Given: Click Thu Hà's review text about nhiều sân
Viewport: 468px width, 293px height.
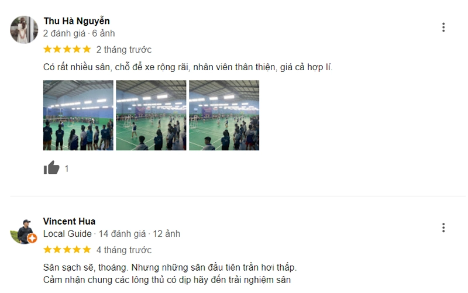Looking at the screenshot, I should [188, 67].
